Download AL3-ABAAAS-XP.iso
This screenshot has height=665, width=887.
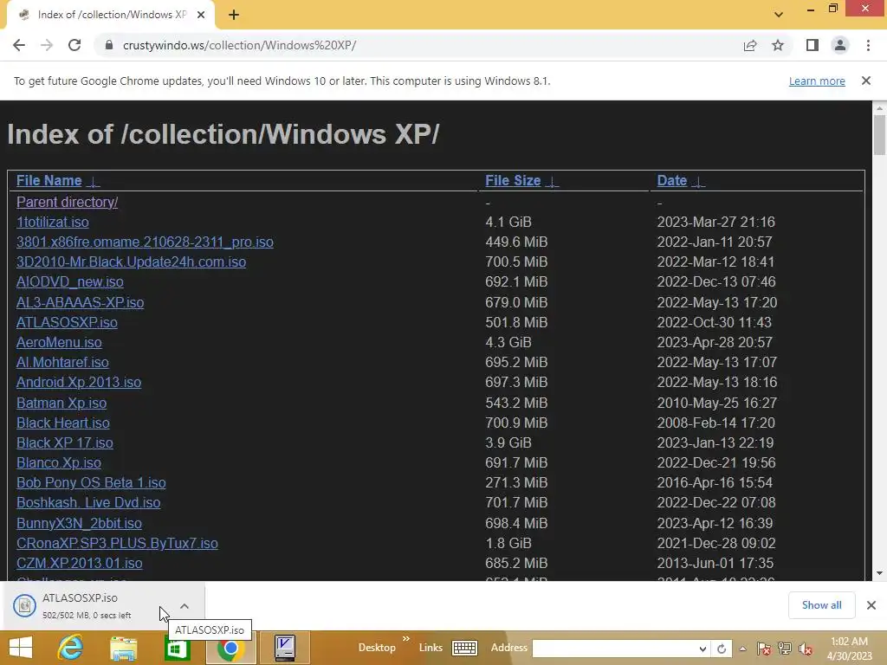pyautogui.click(x=81, y=302)
